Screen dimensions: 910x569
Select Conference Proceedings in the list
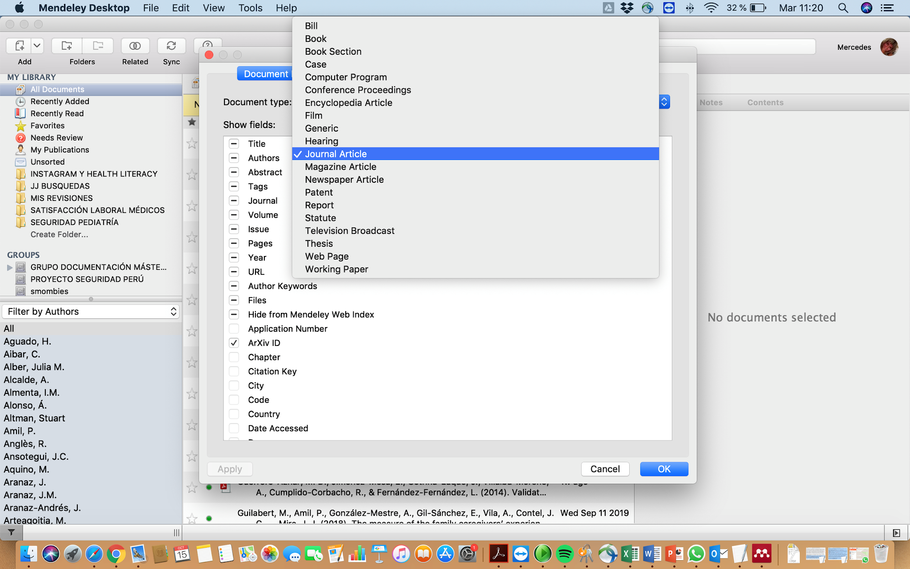point(358,90)
